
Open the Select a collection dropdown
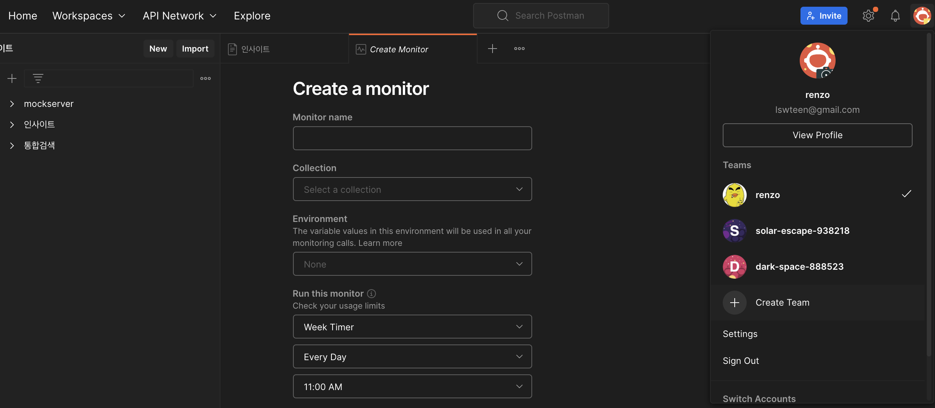pyautogui.click(x=412, y=189)
